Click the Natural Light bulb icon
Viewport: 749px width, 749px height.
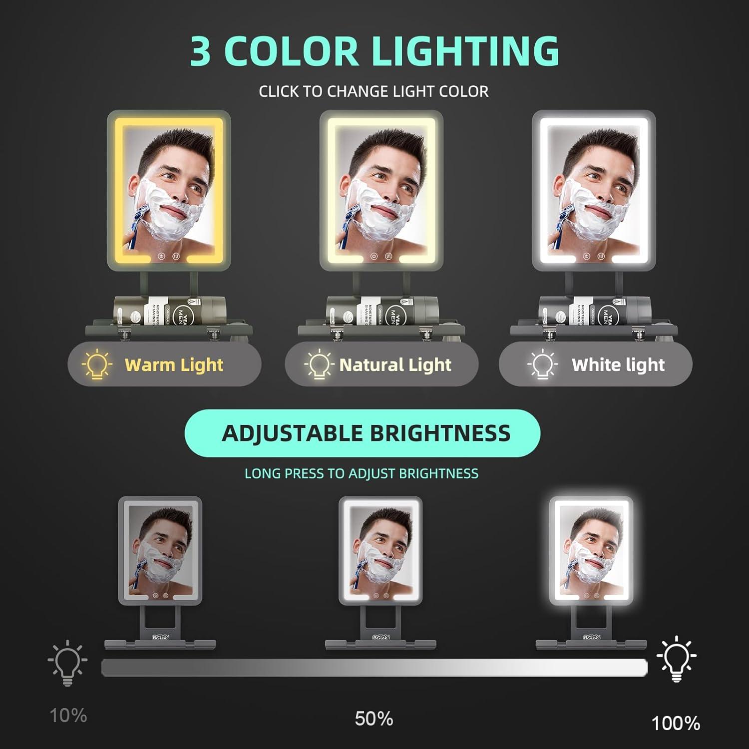click(319, 365)
